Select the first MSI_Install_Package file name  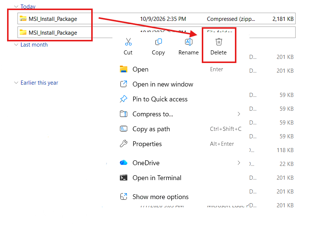53,19
